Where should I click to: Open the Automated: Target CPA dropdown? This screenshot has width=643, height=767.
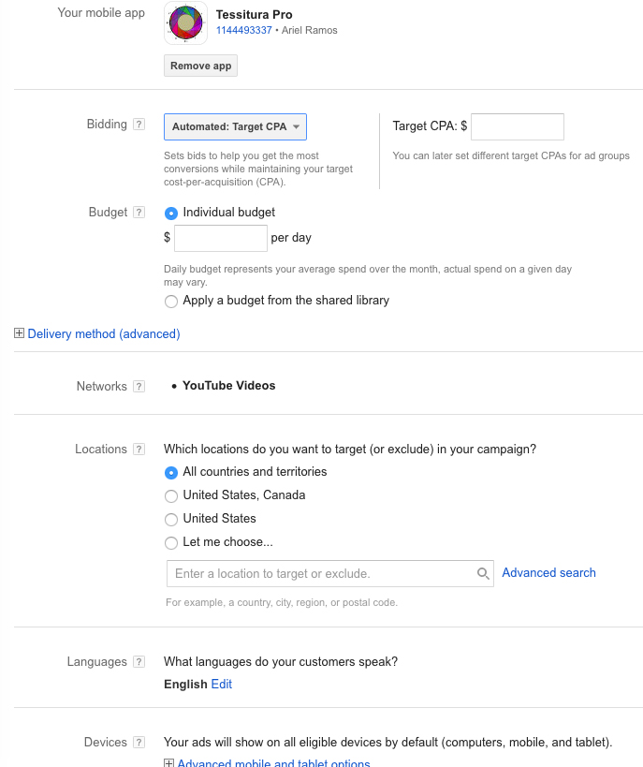[x=235, y=126]
